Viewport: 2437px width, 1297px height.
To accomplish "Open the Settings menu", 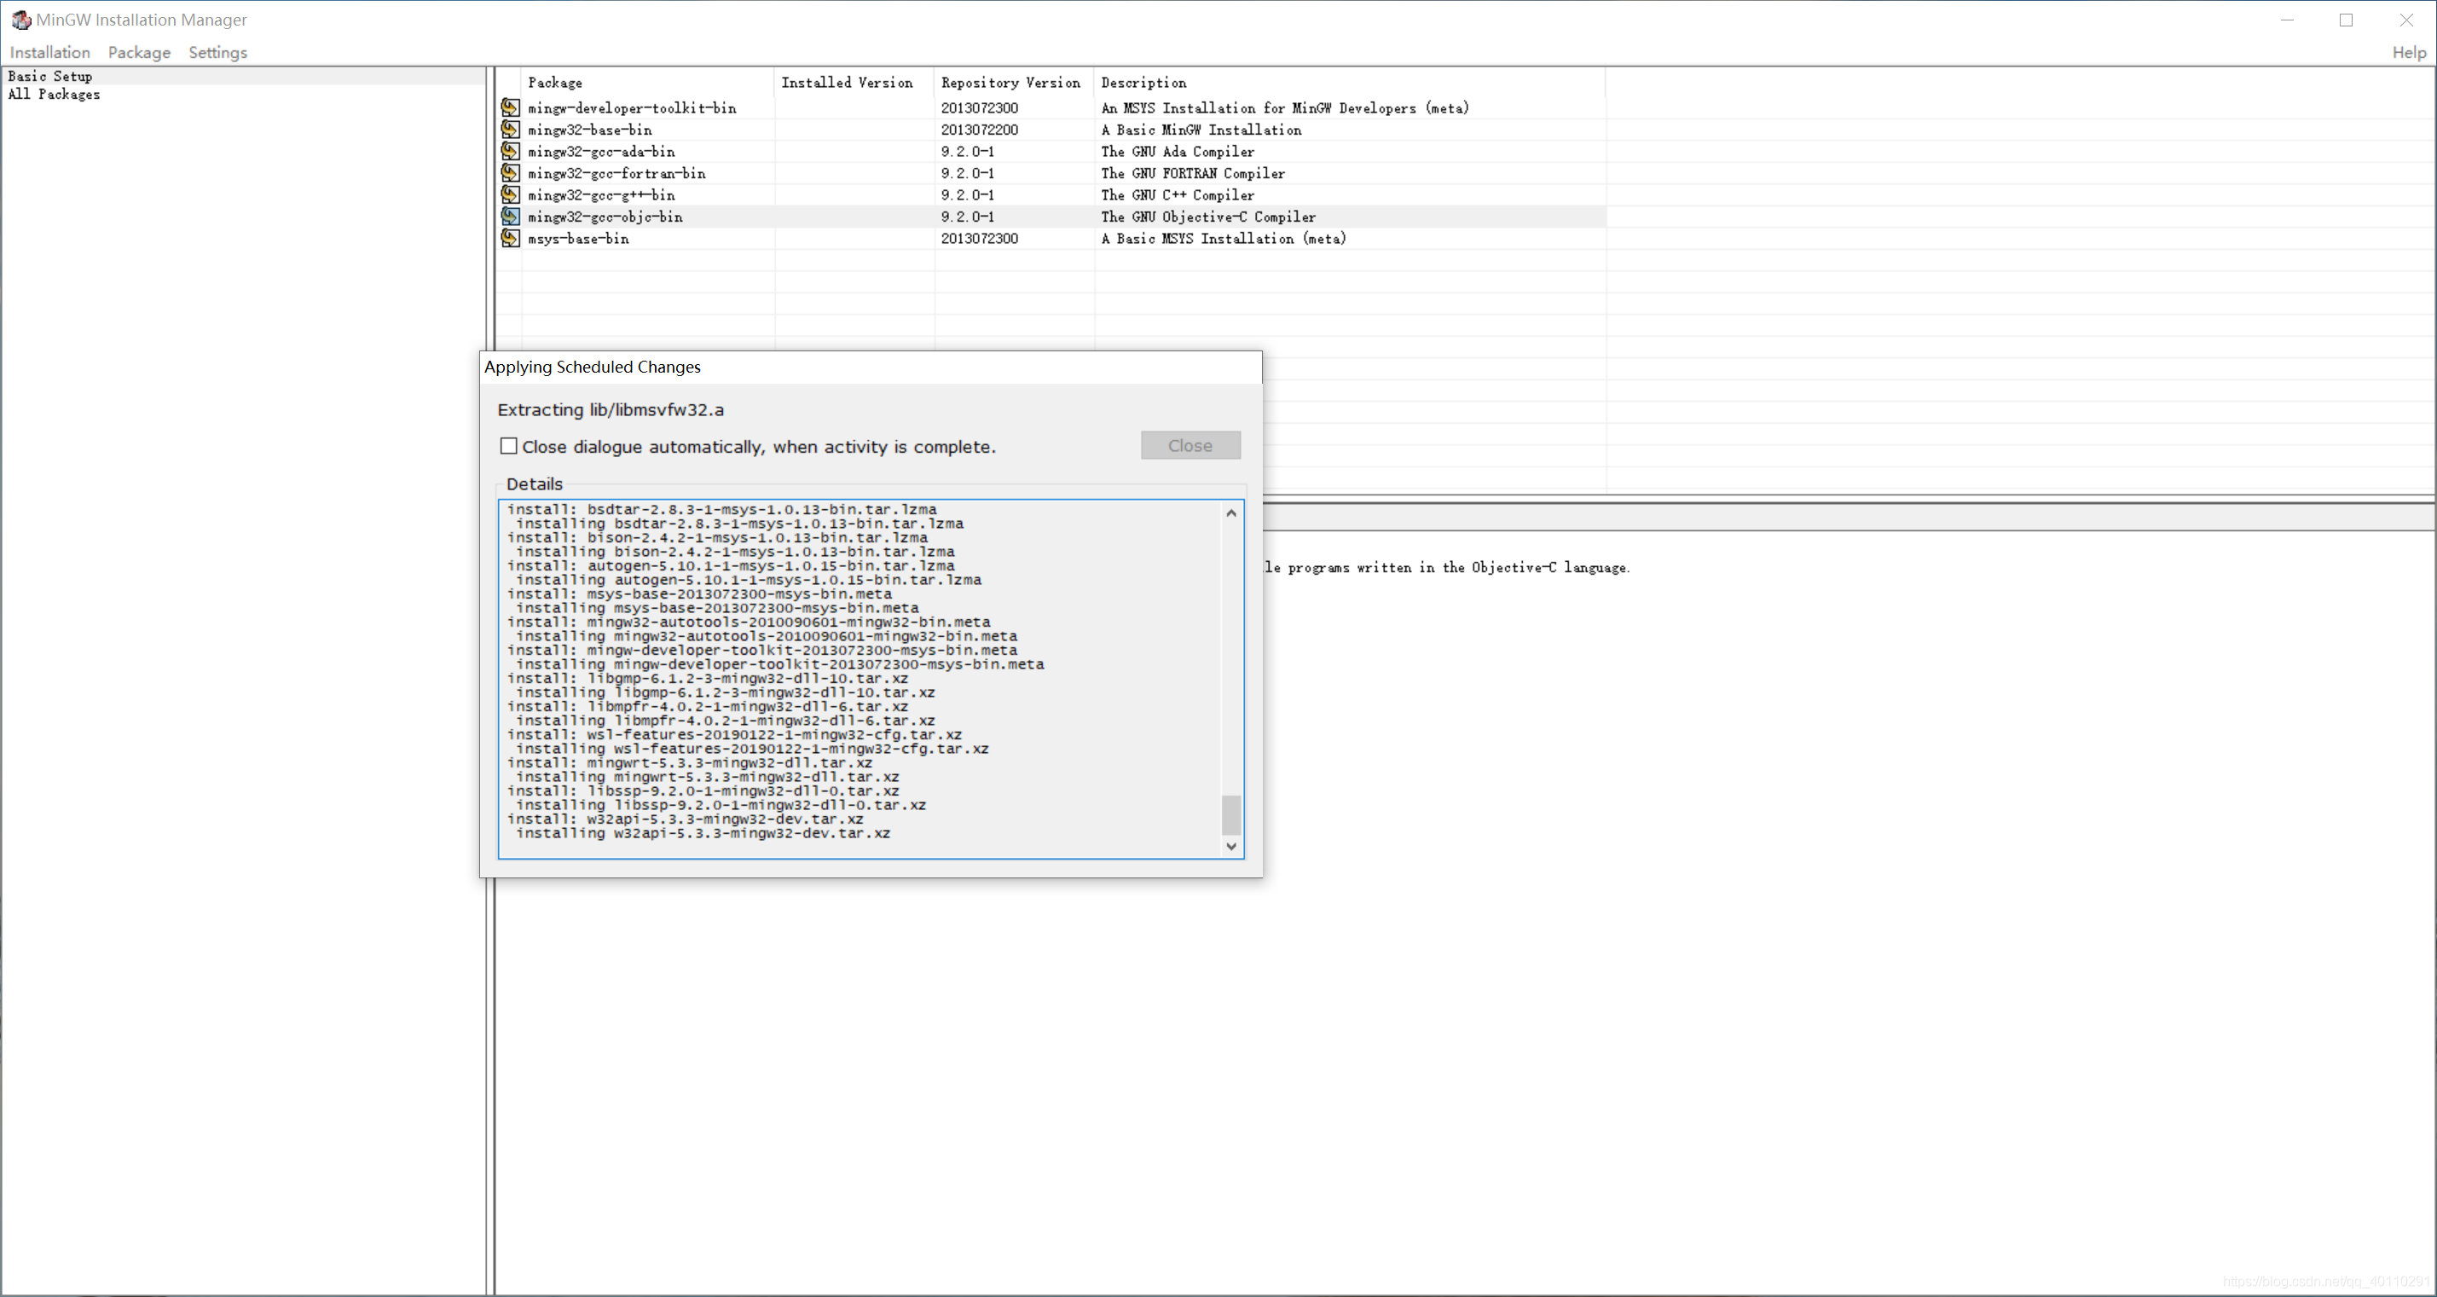I will 217,52.
